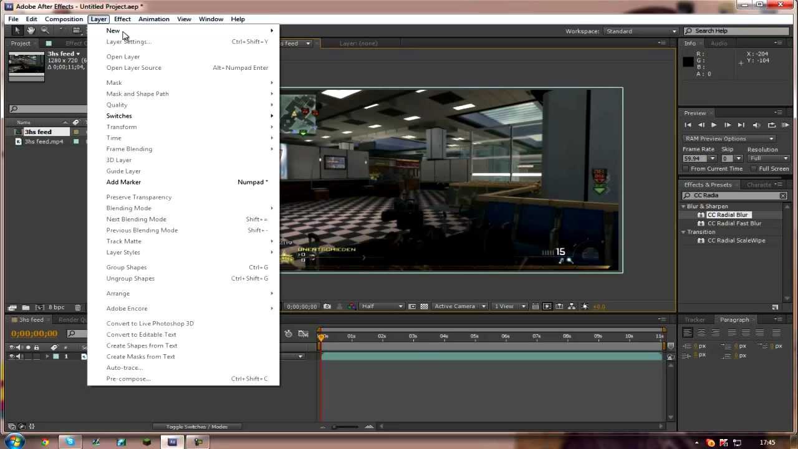798x449 pixels.
Task: Select the Zoom magnifier tool
Action: 45,31
